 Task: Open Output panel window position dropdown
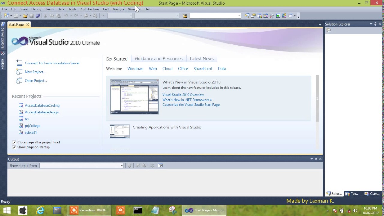[x=311, y=159]
